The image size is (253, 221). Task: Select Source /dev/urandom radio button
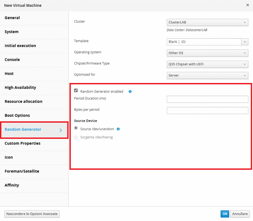[76, 128]
